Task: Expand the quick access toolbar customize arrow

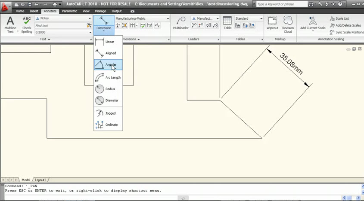Action: click(60, 4)
